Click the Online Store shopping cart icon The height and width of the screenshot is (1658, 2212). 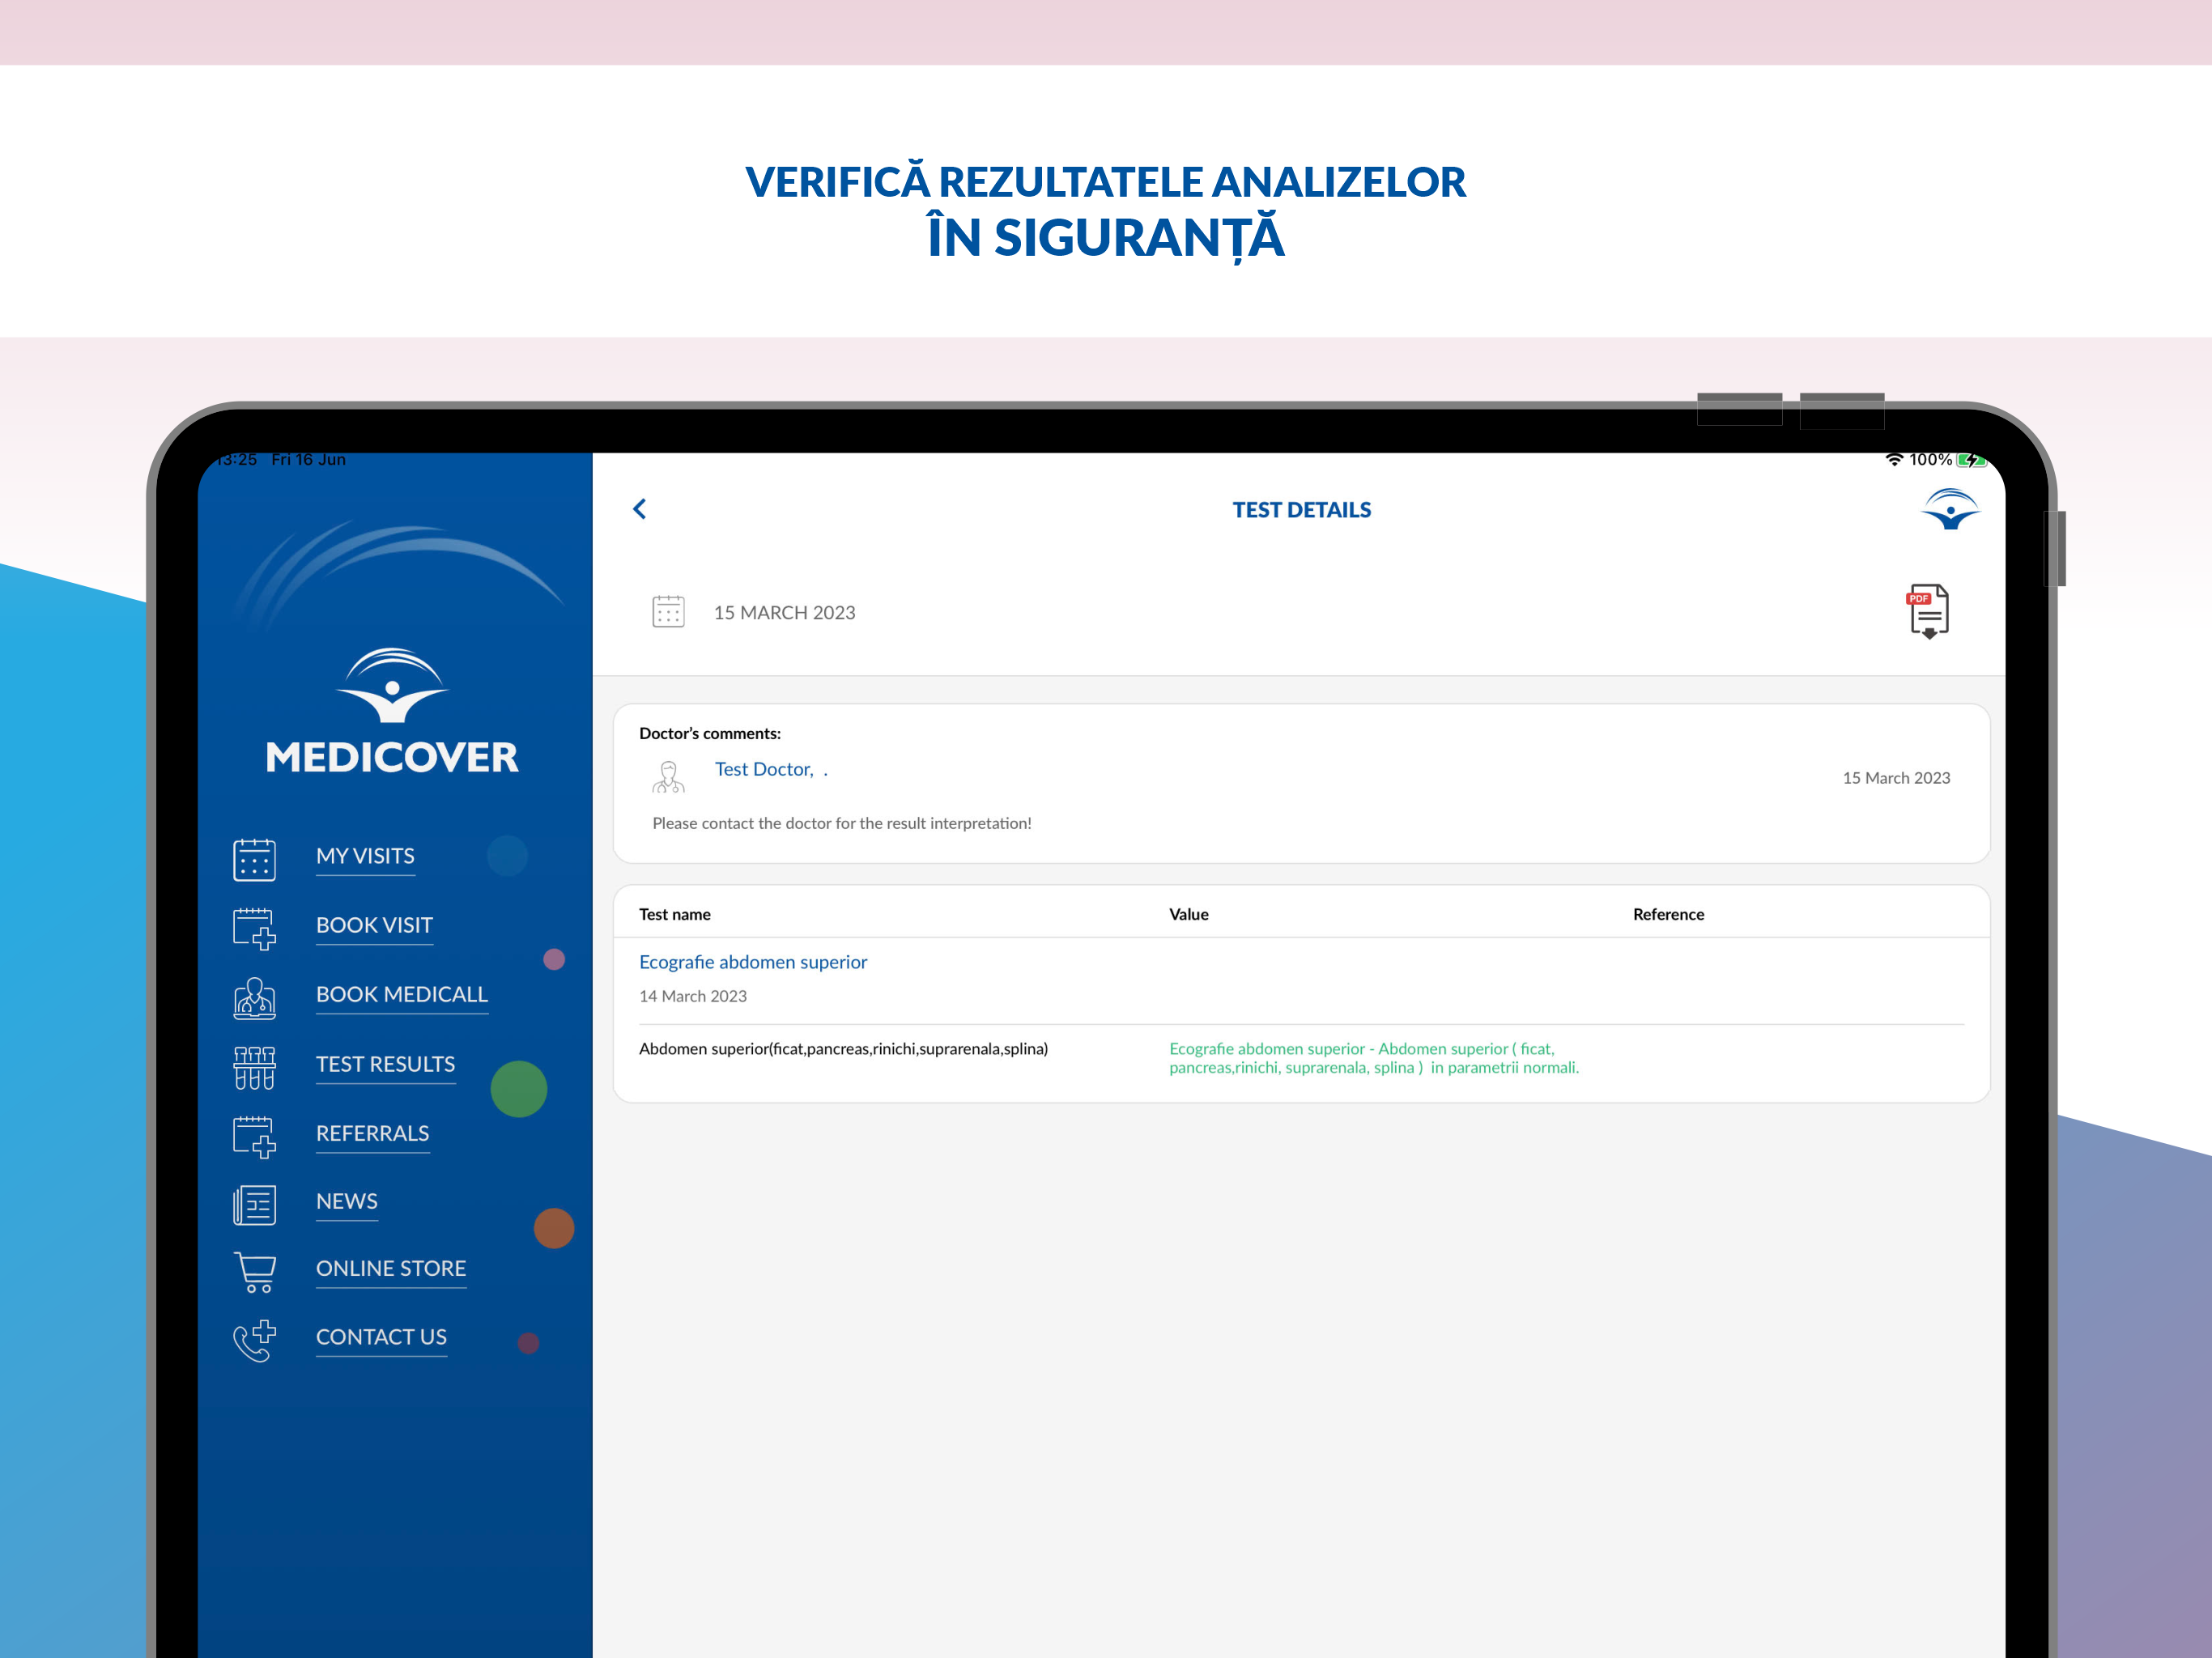pos(254,1272)
